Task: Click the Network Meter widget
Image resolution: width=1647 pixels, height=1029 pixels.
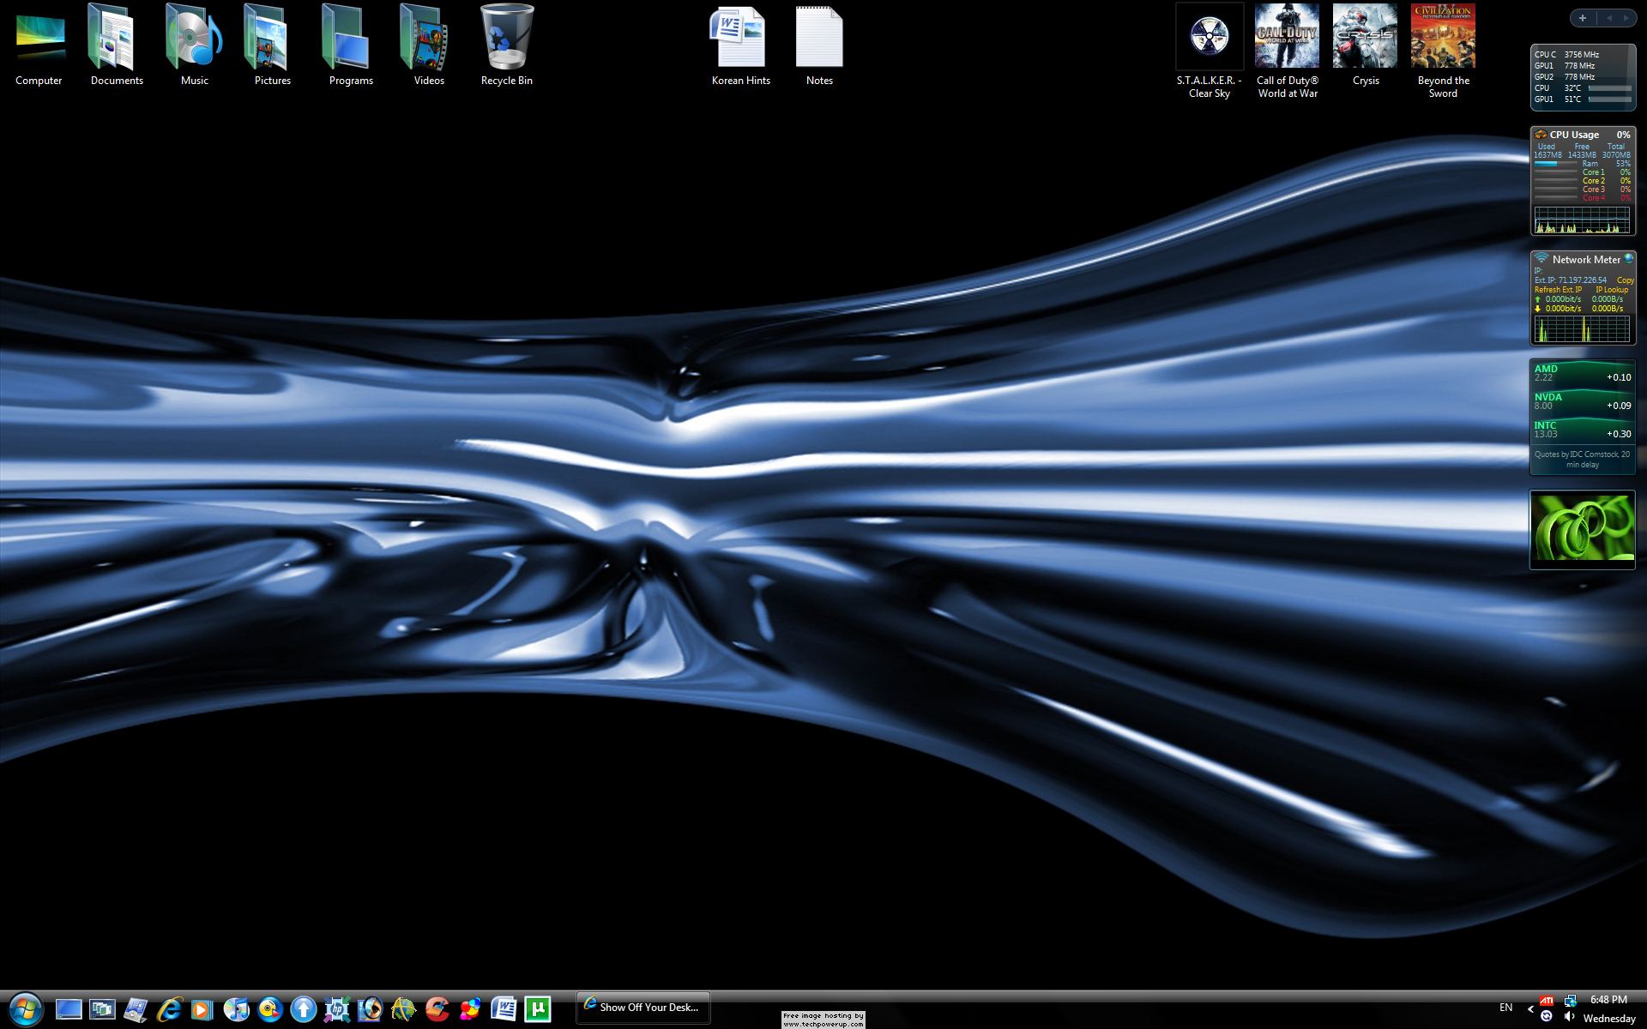Action: click(x=1581, y=297)
